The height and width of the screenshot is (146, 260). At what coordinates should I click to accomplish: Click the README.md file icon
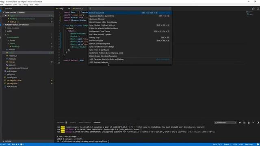5,86
